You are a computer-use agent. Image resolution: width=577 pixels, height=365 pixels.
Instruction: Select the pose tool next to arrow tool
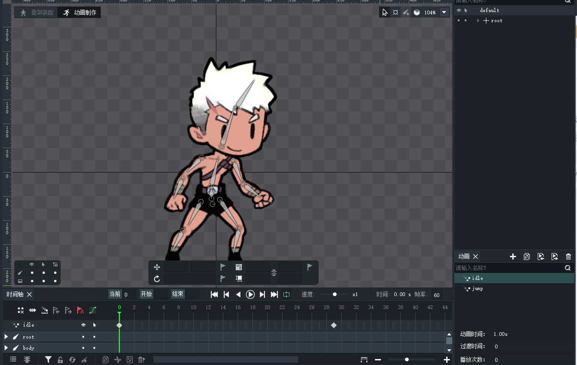point(395,12)
